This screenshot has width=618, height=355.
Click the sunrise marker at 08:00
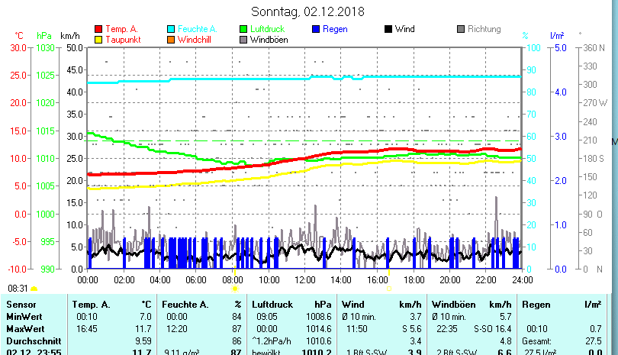pyautogui.click(x=235, y=289)
